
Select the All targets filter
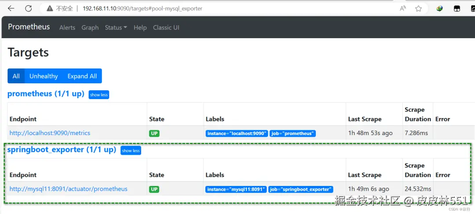click(16, 76)
